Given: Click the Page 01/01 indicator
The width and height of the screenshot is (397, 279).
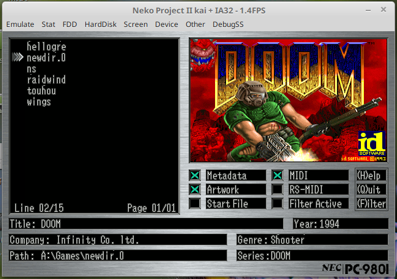Looking at the screenshot, I should pyautogui.click(x=151, y=208).
